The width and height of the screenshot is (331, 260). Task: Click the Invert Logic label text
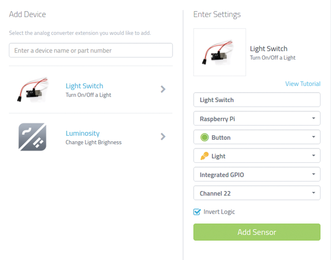[219, 211]
